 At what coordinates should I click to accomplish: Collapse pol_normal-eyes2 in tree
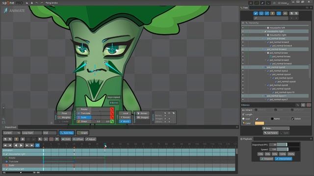tap(265, 71)
